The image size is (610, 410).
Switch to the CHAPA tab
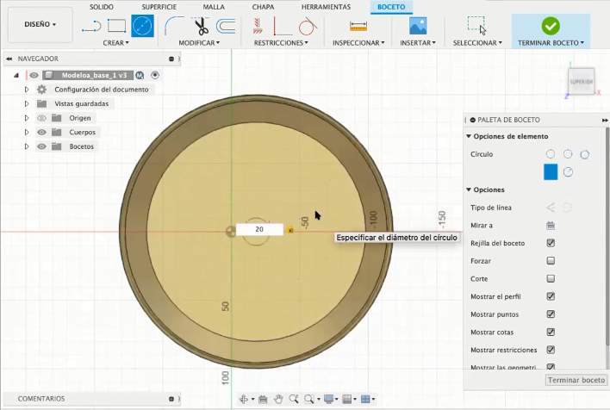[x=263, y=7]
